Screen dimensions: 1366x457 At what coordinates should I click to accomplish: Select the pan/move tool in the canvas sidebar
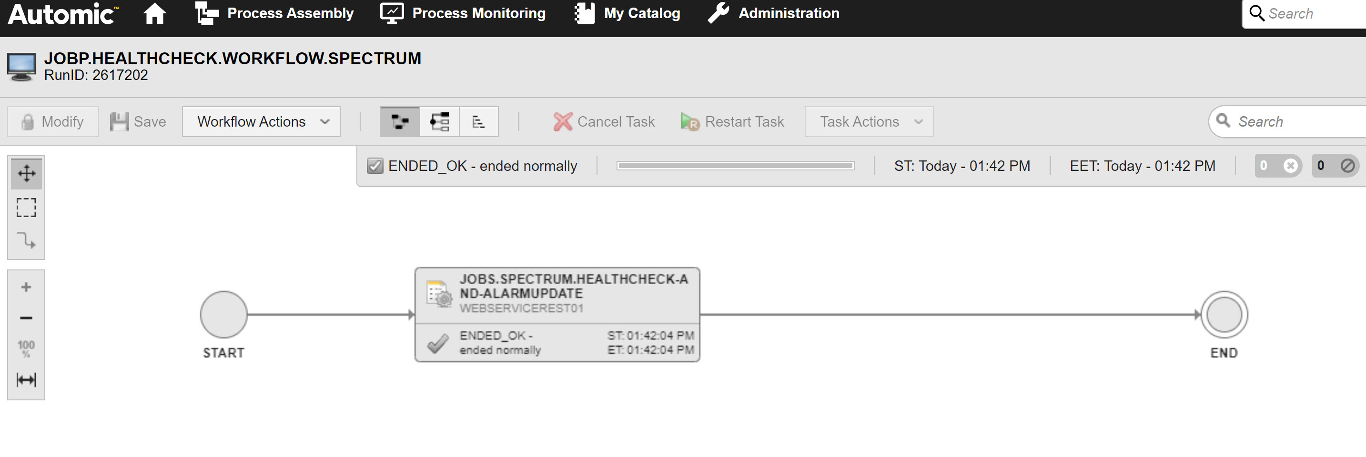[26, 173]
